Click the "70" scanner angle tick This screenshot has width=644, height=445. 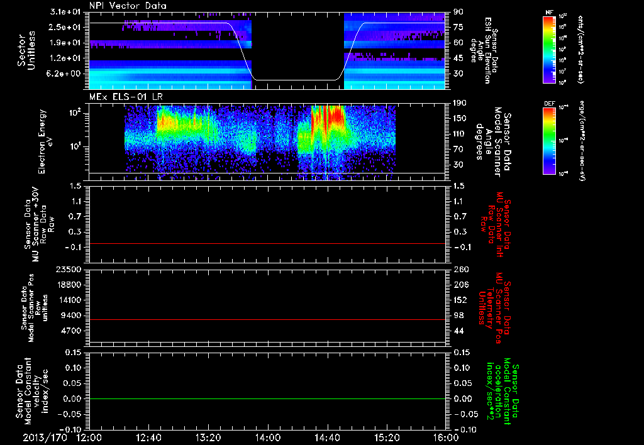click(458, 150)
